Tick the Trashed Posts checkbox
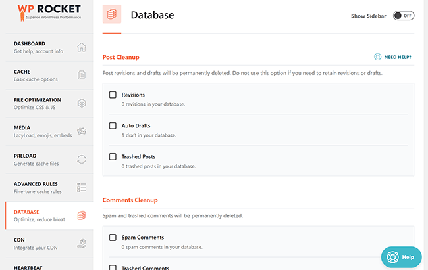The width and height of the screenshot is (428, 270). coord(113,156)
